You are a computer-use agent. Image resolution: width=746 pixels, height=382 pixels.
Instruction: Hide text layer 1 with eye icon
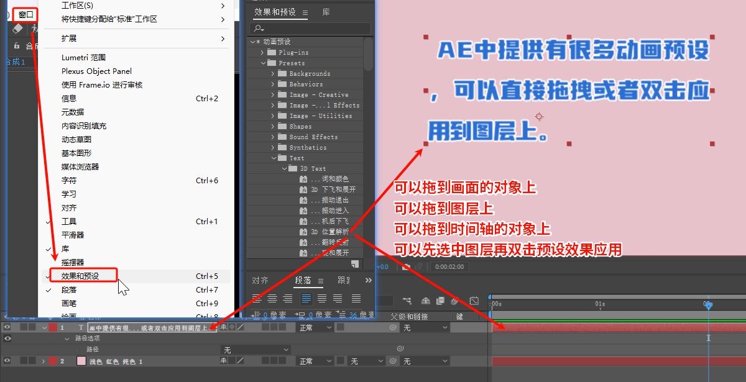point(7,327)
